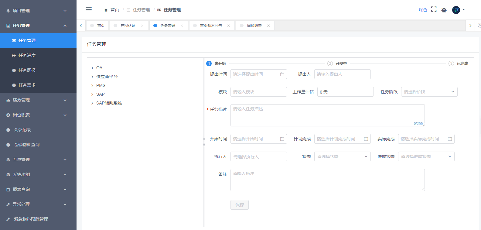The image size is (481, 230).
Task: Expand the SAP tree node
Action: (92, 94)
